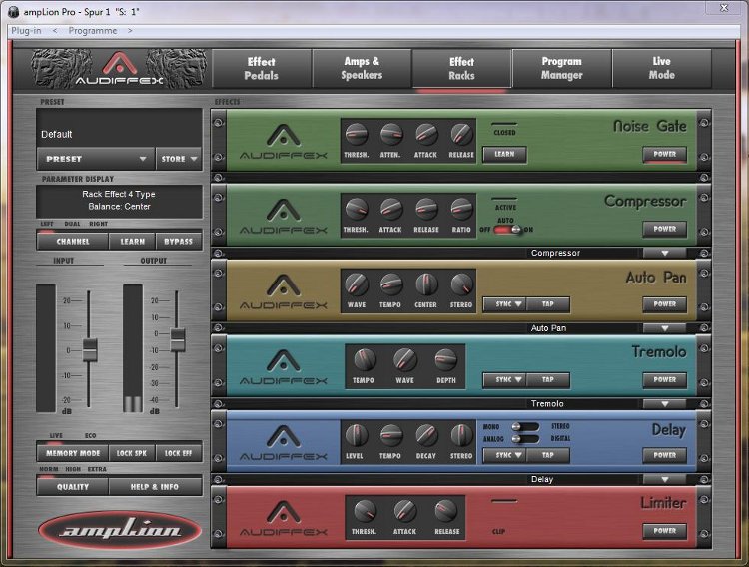Viewport: 749px width, 567px height.
Task: Click the CHANNEL button
Action: (73, 242)
